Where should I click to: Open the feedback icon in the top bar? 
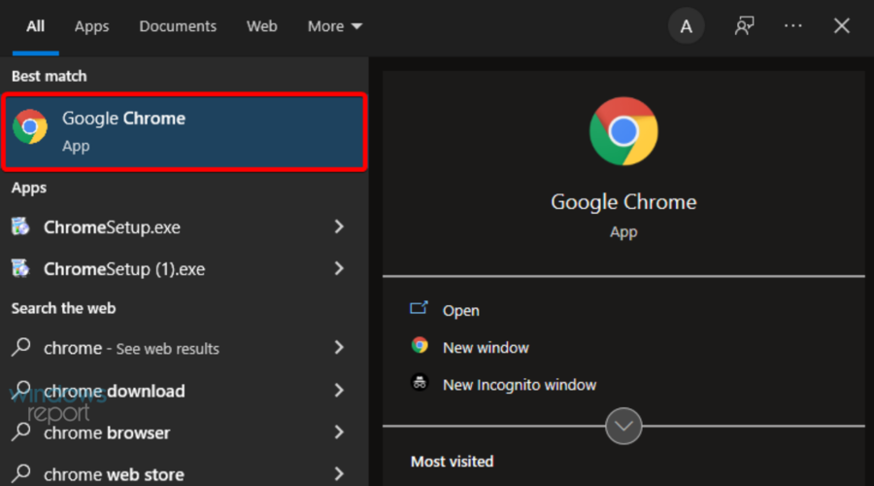744,25
